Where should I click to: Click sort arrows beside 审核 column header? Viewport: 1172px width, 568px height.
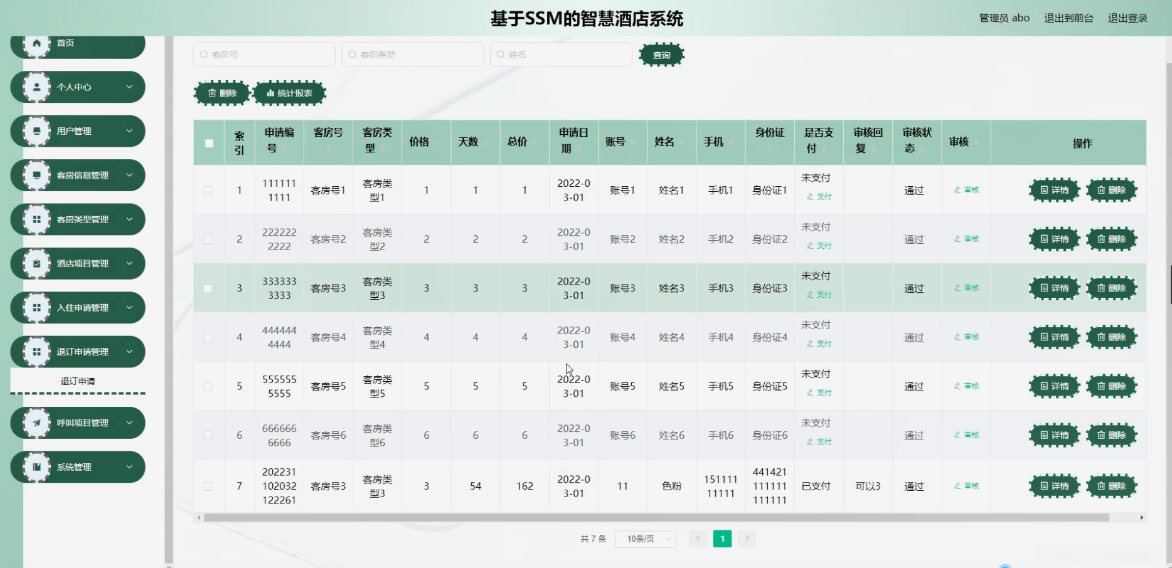pos(976,143)
